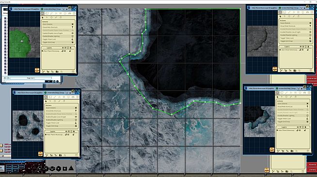Image resolution: width=317 pixels, height=177 pixels.
Task: Click add folder layer icon in top-right window
Action: pos(295,71)
